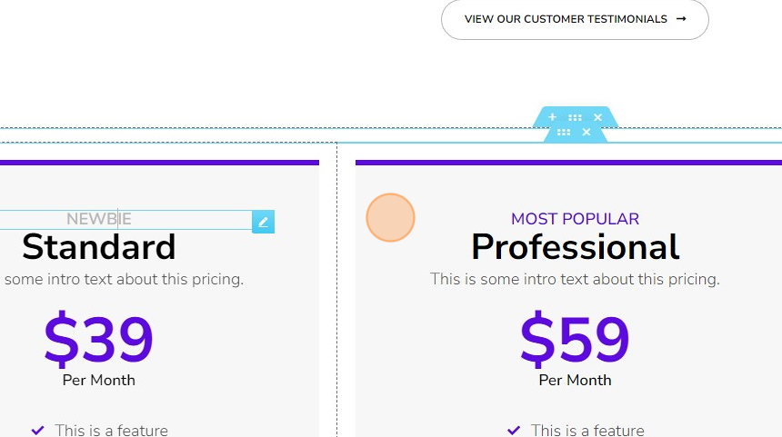Click the section drag handle grid icon
Screen dimensions: 782x437
point(575,117)
